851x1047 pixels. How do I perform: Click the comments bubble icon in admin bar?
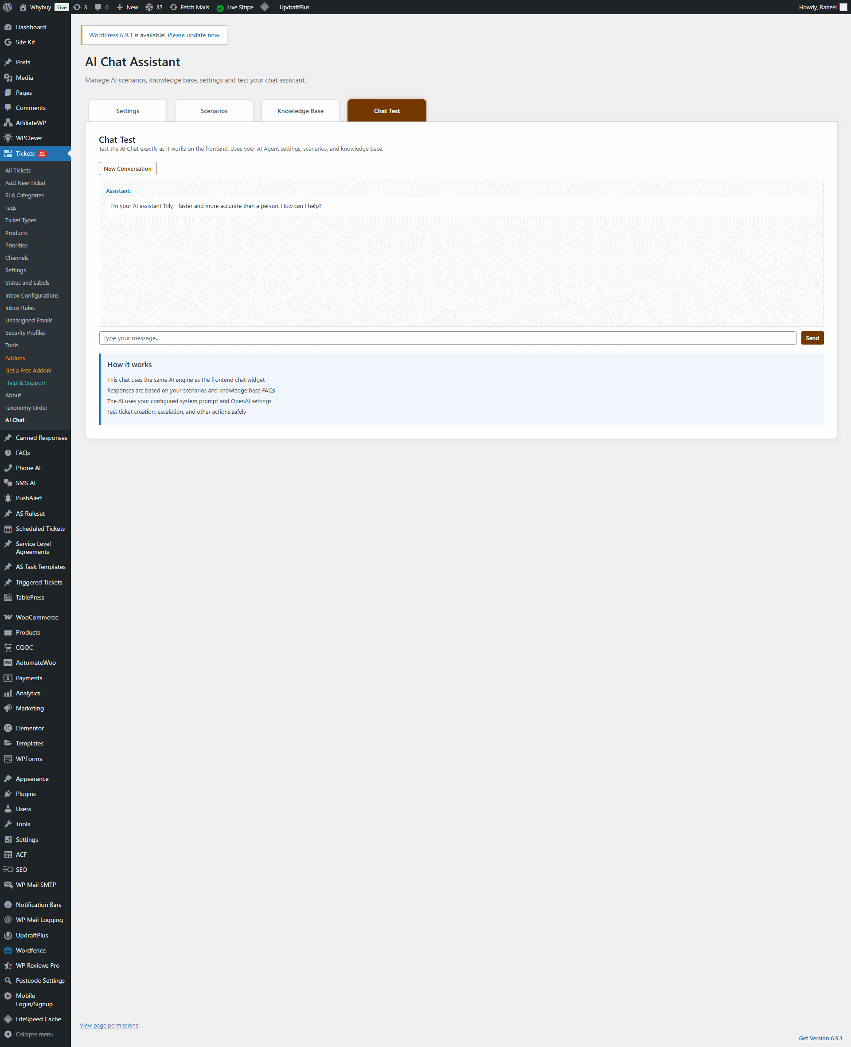coord(98,8)
